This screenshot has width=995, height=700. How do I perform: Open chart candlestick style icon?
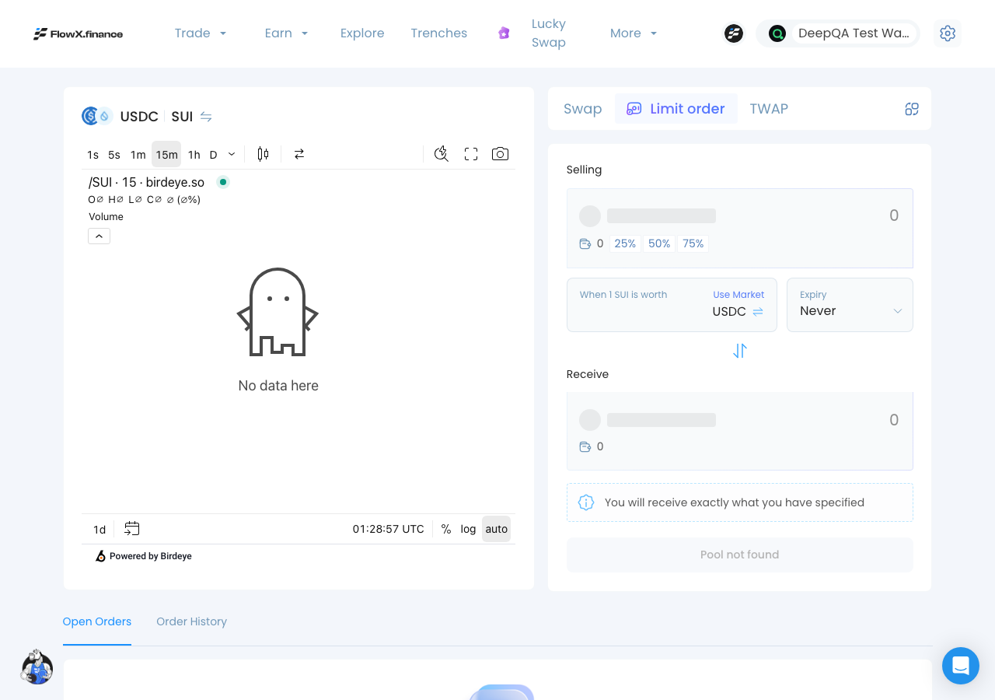263,154
